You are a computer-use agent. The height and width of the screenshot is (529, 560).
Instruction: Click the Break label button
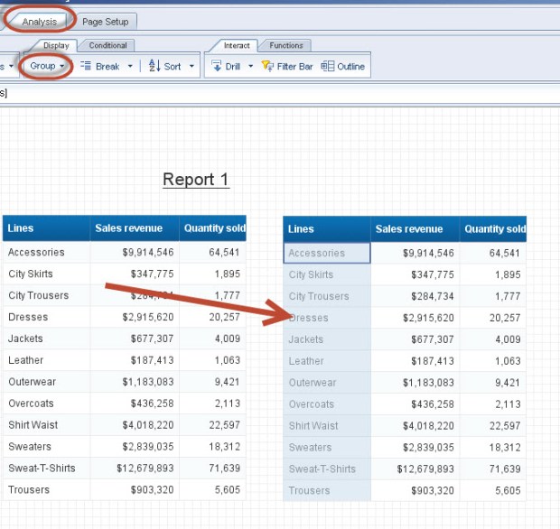click(107, 67)
